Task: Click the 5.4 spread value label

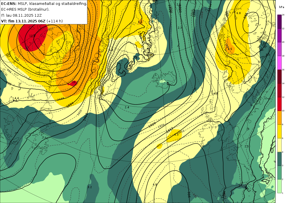Action: [111, 50]
